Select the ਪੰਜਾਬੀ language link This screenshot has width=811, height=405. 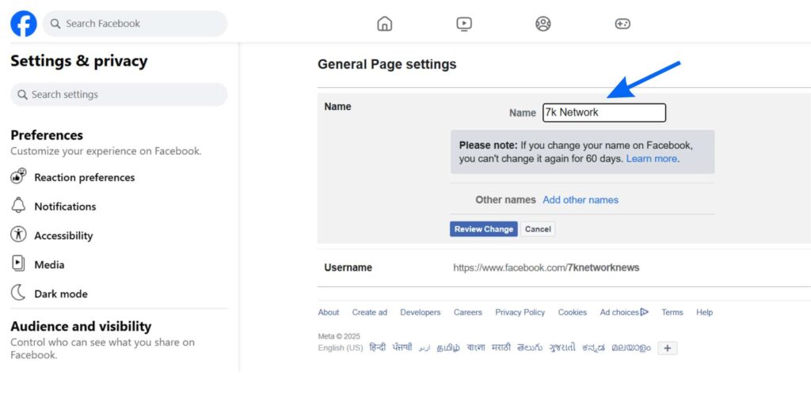pos(402,348)
